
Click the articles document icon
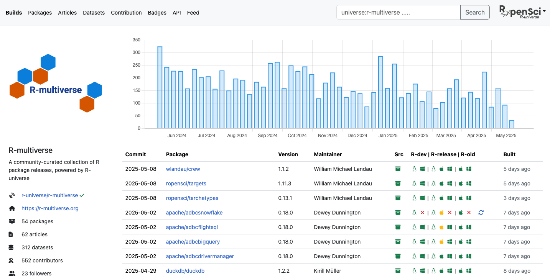tap(12, 234)
